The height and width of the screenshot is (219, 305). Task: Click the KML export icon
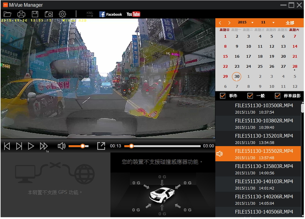pyautogui.click(x=90, y=14)
